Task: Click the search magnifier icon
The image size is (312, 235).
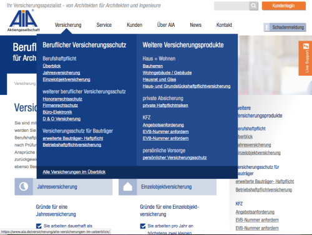Action: [253, 6]
